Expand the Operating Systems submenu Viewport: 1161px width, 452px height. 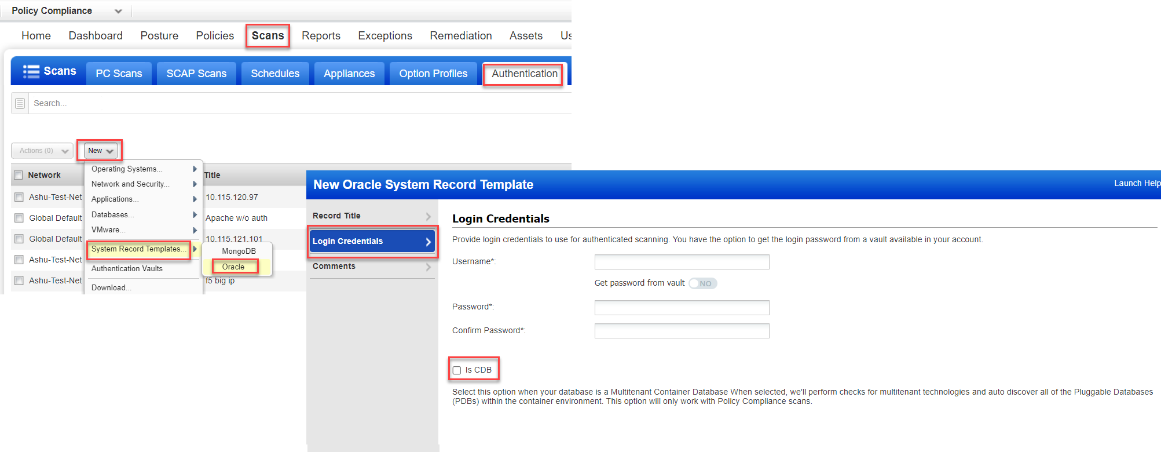[144, 169]
